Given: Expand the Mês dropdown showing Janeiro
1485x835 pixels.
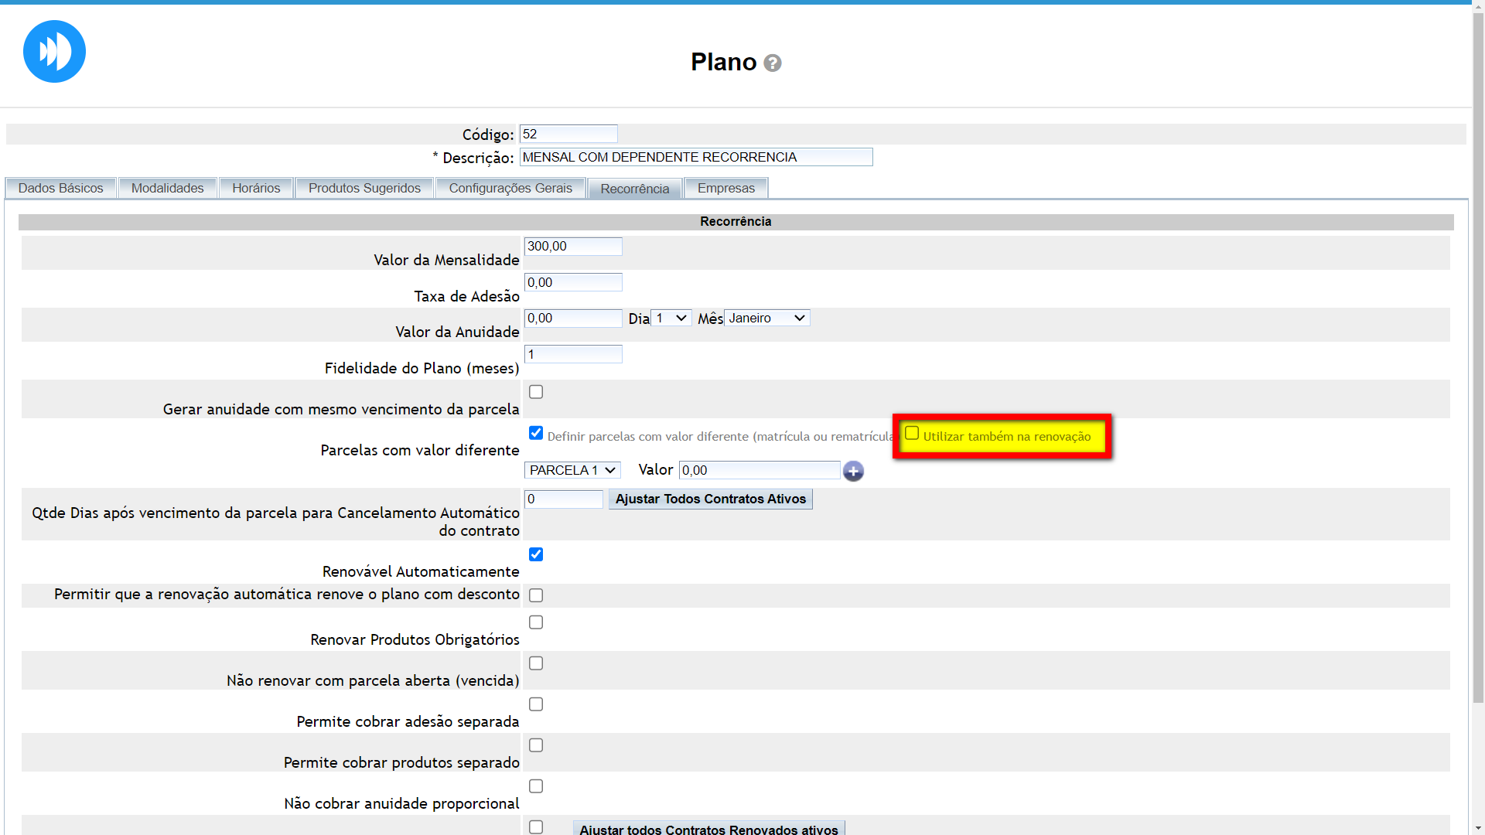Looking at the screenshot, I should [766, 318].
